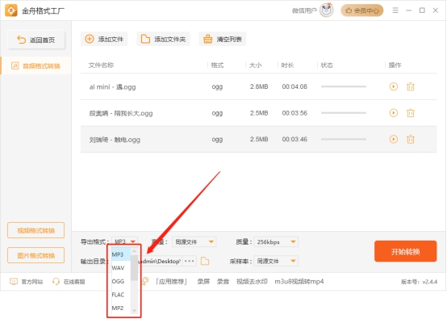
Task: Click the 文件名称 column header
Action: pyautogui.click(x=101, y=65)
